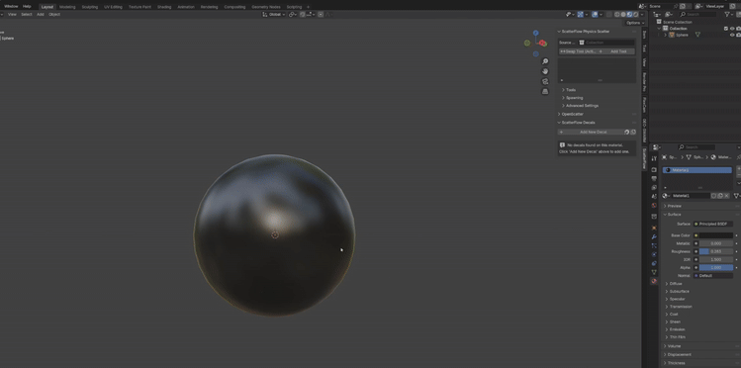This screenshot has width=741, height=368.
Task: Open the Help menu
Action: click(27, 7)
